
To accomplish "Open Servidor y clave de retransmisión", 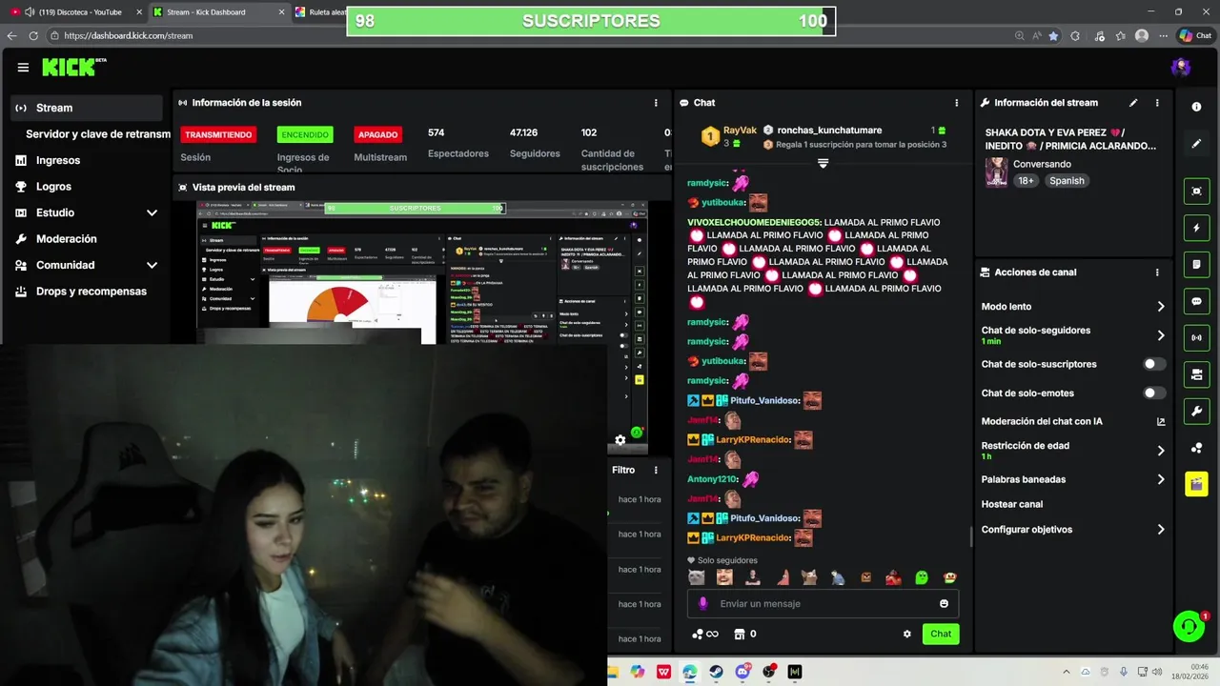I will click(x=98, y=134).
